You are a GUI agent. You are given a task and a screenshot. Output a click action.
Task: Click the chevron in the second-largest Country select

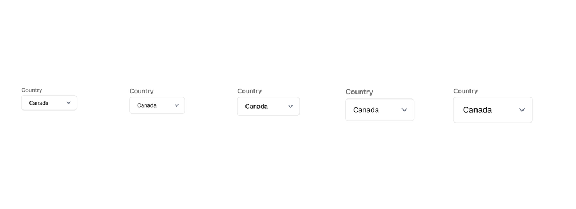(x=404, y=110)
